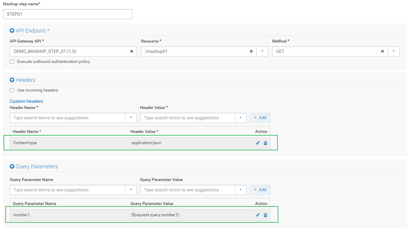Expand Header Value suggestions dropdown
Image resolution: width=407 pixels, height=228 pixels.
(x=240, y=118)
